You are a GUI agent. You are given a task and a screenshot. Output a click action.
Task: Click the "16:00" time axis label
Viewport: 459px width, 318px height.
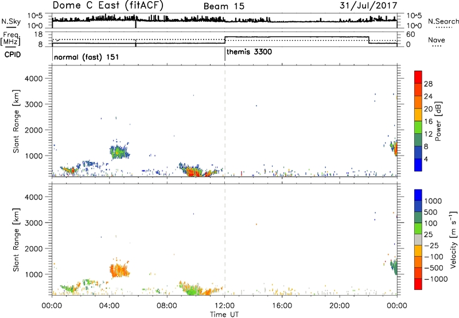(x=282, y=306)
